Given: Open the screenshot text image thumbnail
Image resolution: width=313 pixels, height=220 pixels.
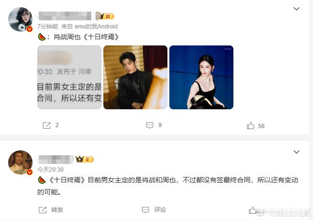Looking at the screenshot, I should [69, 77].
